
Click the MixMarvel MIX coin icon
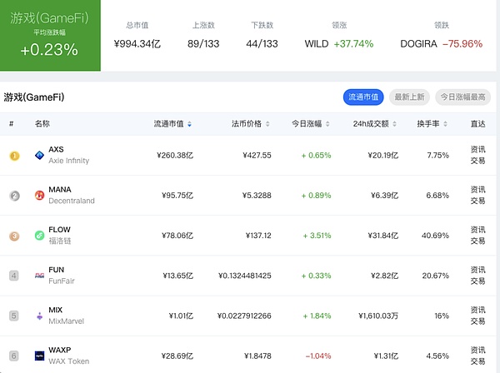point(39,316)
